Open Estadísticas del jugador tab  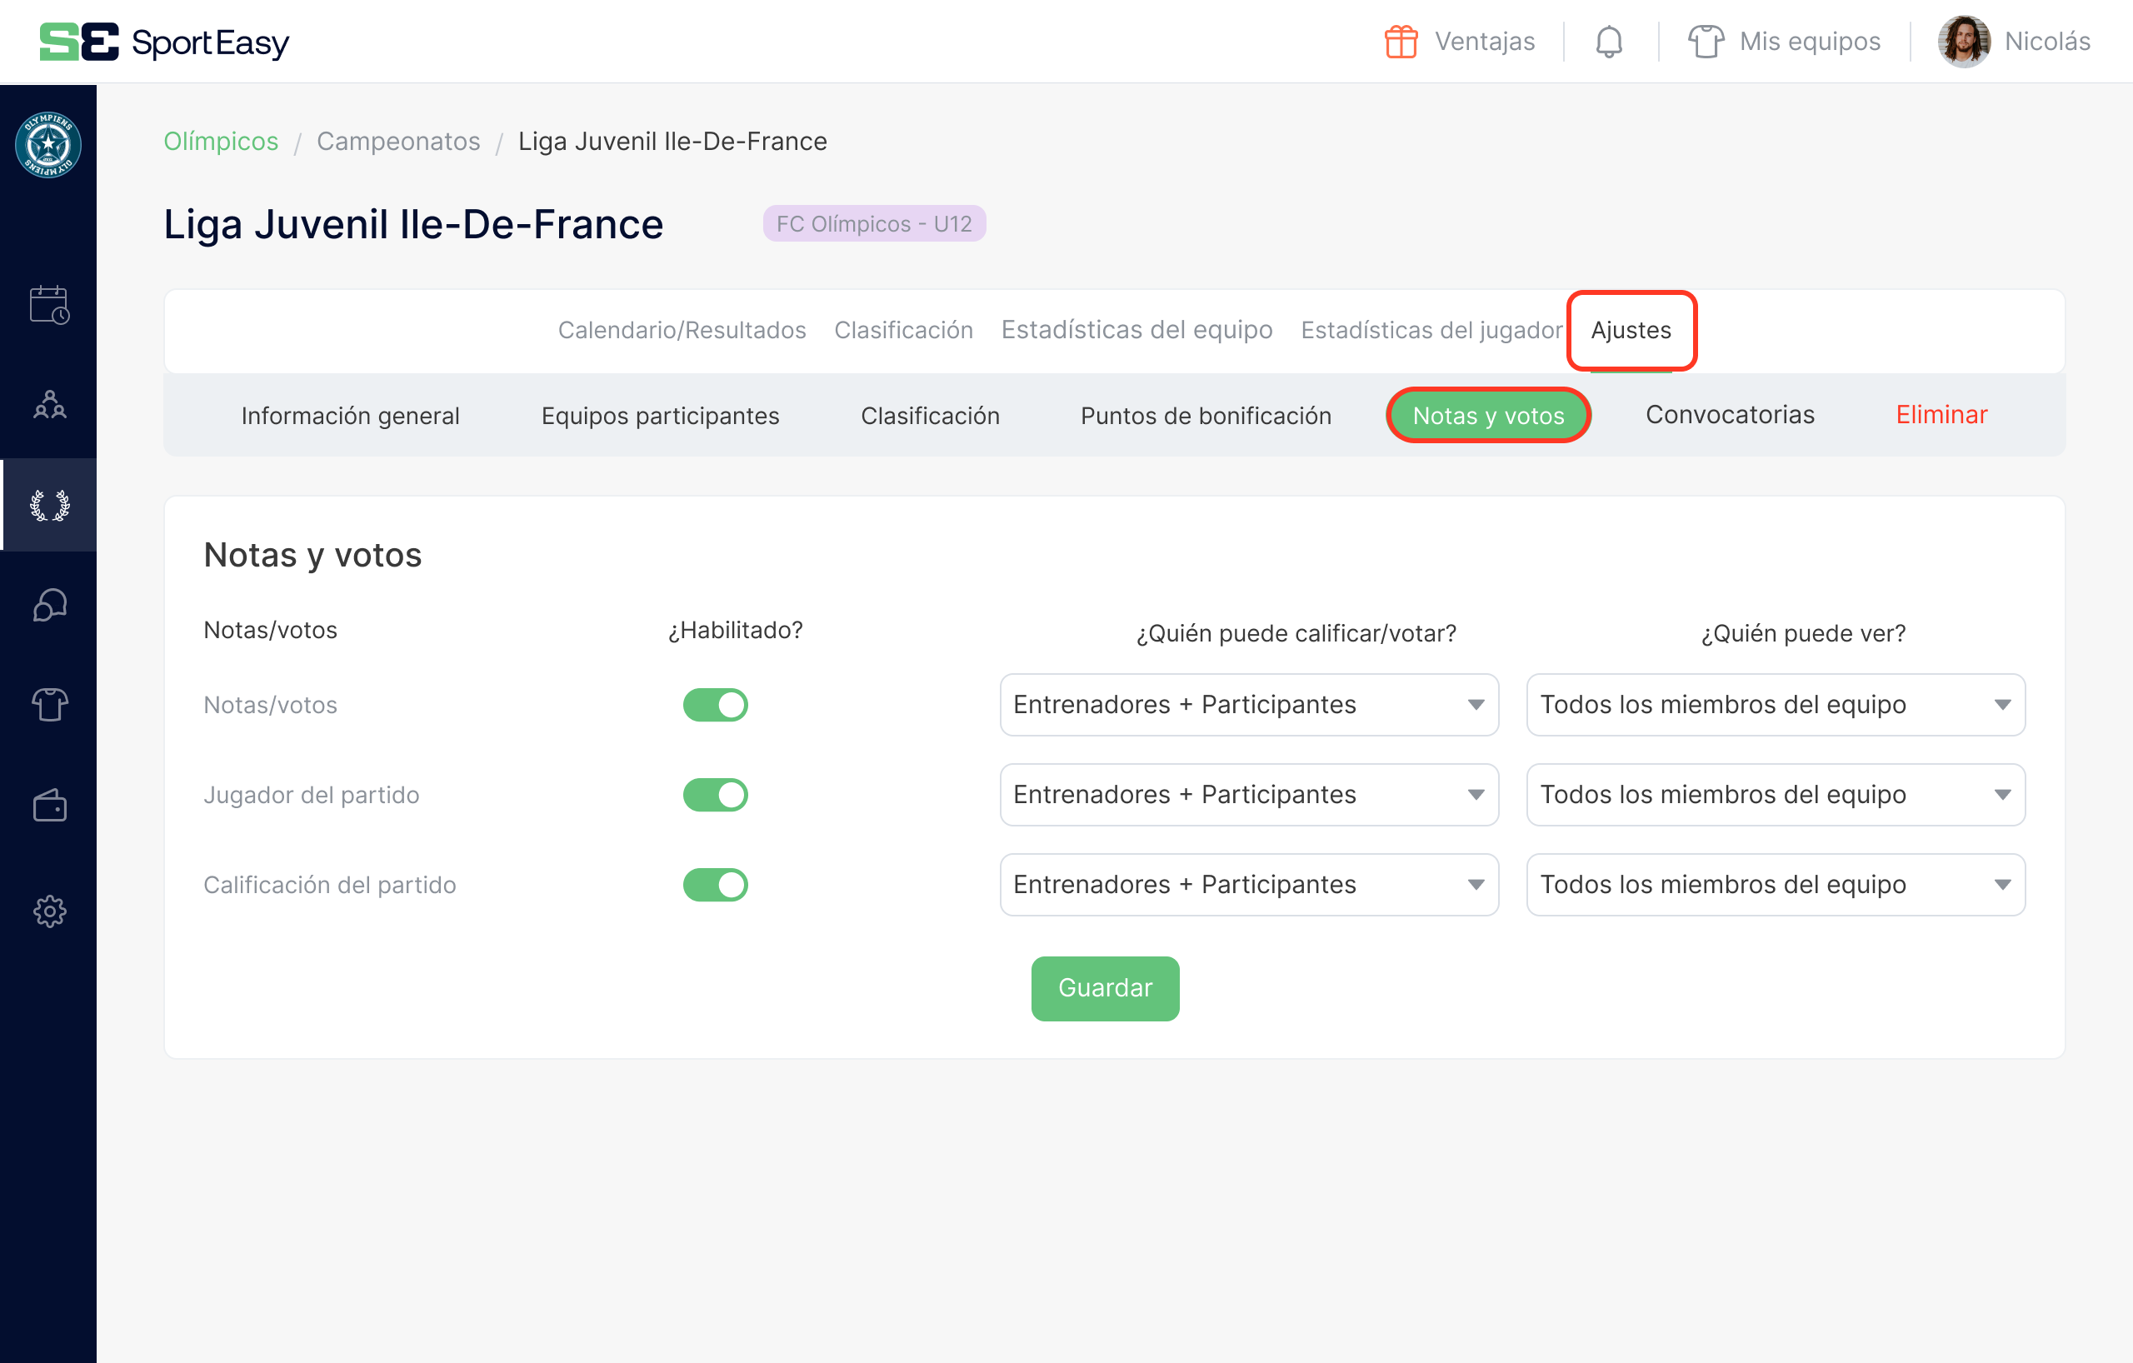[1431, 331]
